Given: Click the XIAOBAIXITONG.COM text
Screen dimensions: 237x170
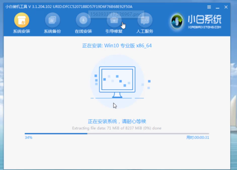Looking at the screenshot, I should (204, 27).
